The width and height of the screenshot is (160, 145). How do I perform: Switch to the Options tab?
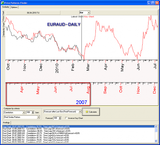click(x=14, y=7)
